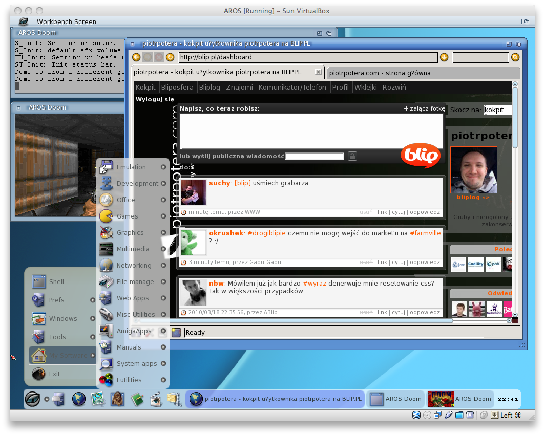Switch to the piotrpotera.com strona główna tab

pyautogui.click(x=423, y=73)
